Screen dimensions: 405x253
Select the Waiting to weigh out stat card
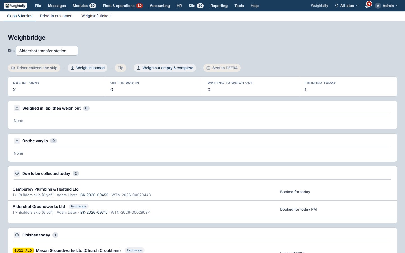coord(251,87)
